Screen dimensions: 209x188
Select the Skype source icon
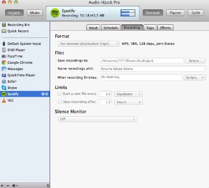(4, 88)
